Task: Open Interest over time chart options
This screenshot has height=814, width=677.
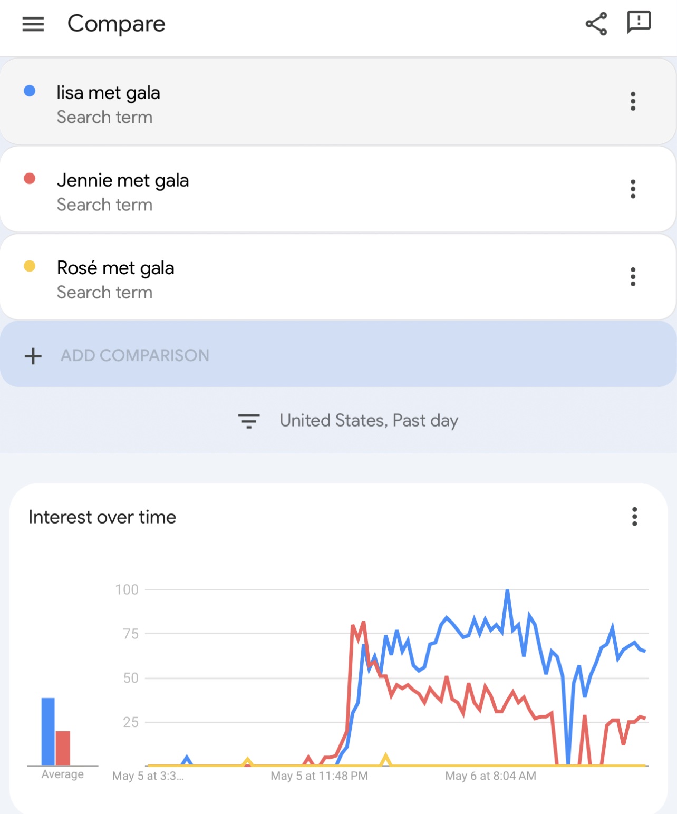Action: 634,517
